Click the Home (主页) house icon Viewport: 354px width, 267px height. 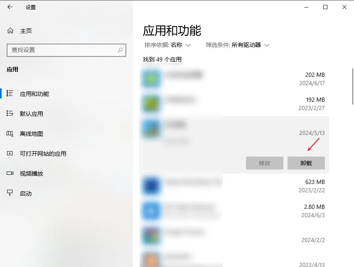(x=10, y=30)
